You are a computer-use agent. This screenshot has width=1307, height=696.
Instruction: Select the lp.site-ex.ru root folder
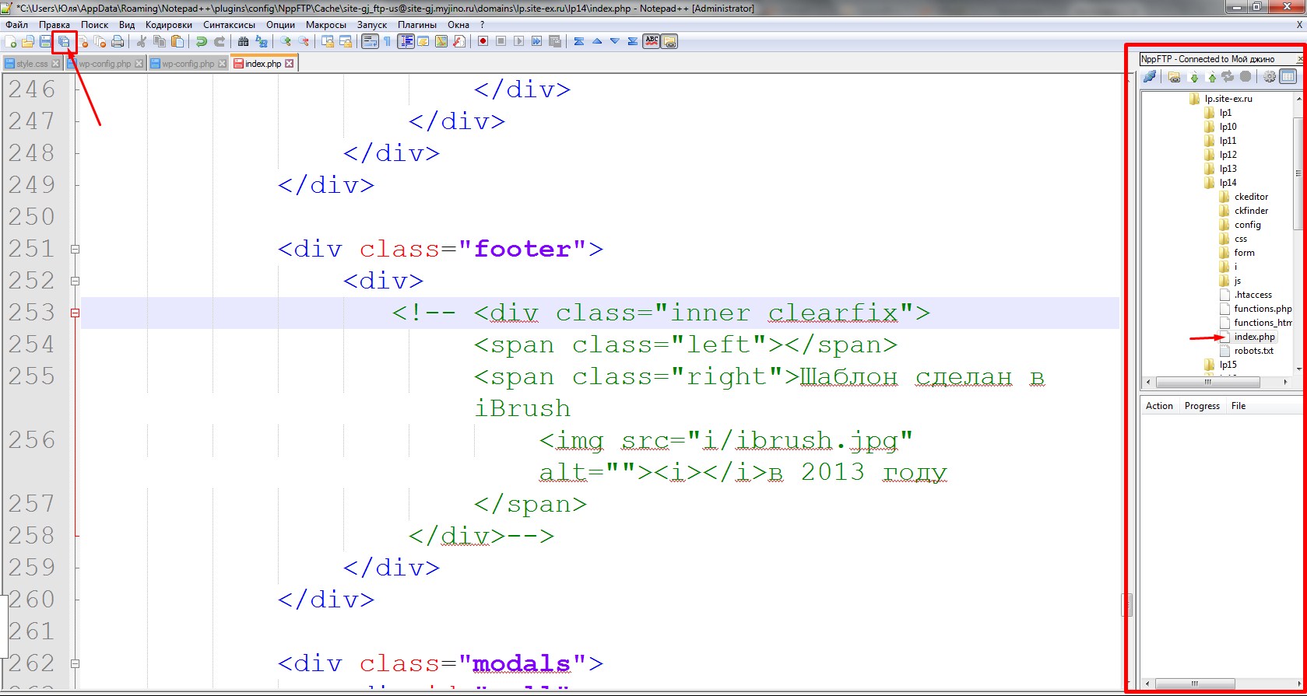[x=1228, y=99]
